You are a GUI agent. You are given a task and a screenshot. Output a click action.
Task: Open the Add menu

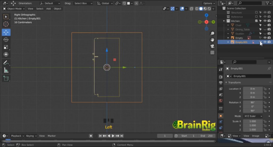(x=49, y=9)
